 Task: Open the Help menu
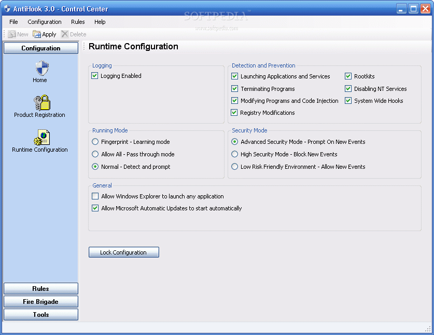[100, 22]
